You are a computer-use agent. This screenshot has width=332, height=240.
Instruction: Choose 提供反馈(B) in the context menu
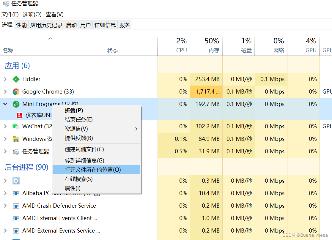tap(96, 138)
